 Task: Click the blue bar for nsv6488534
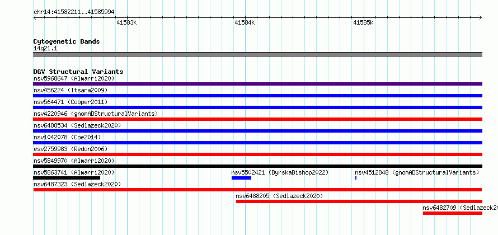tap(257, 131)
